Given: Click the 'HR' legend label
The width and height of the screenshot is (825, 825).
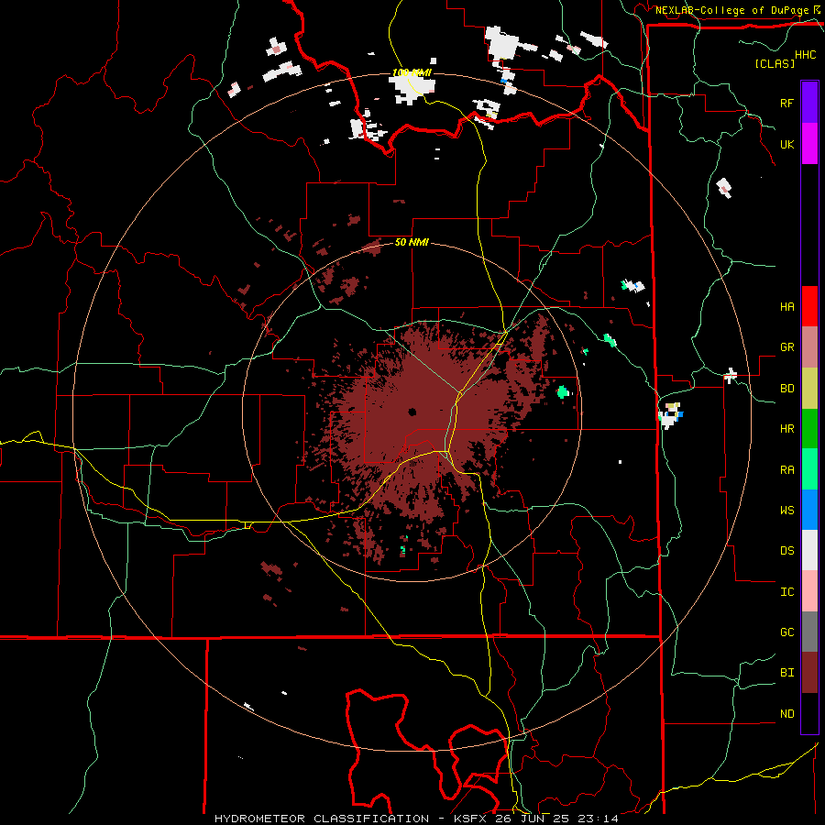Looking at the screenshot, I should pos(786,429).
